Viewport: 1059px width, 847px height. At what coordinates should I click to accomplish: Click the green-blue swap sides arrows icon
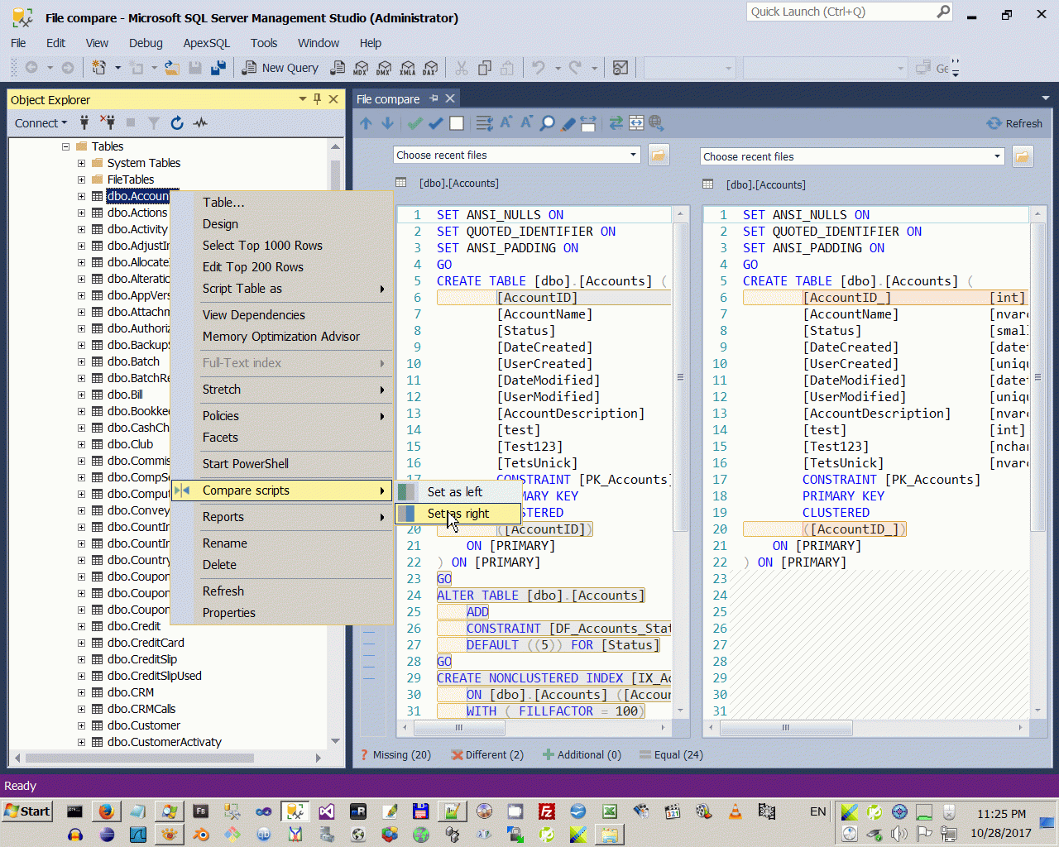coord(616,123)
